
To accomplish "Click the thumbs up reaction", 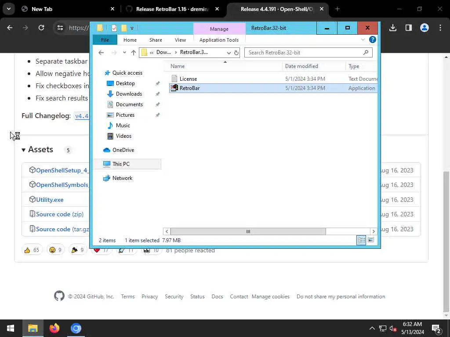I will pyautogui.click(x=32, y=250).
